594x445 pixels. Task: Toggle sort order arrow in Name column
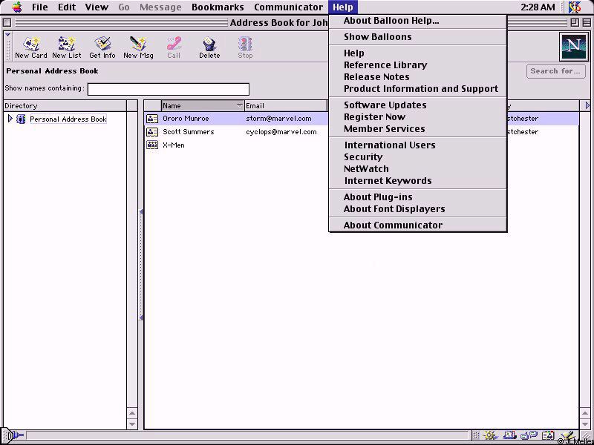pyautogui.click(x=239, y=105)
